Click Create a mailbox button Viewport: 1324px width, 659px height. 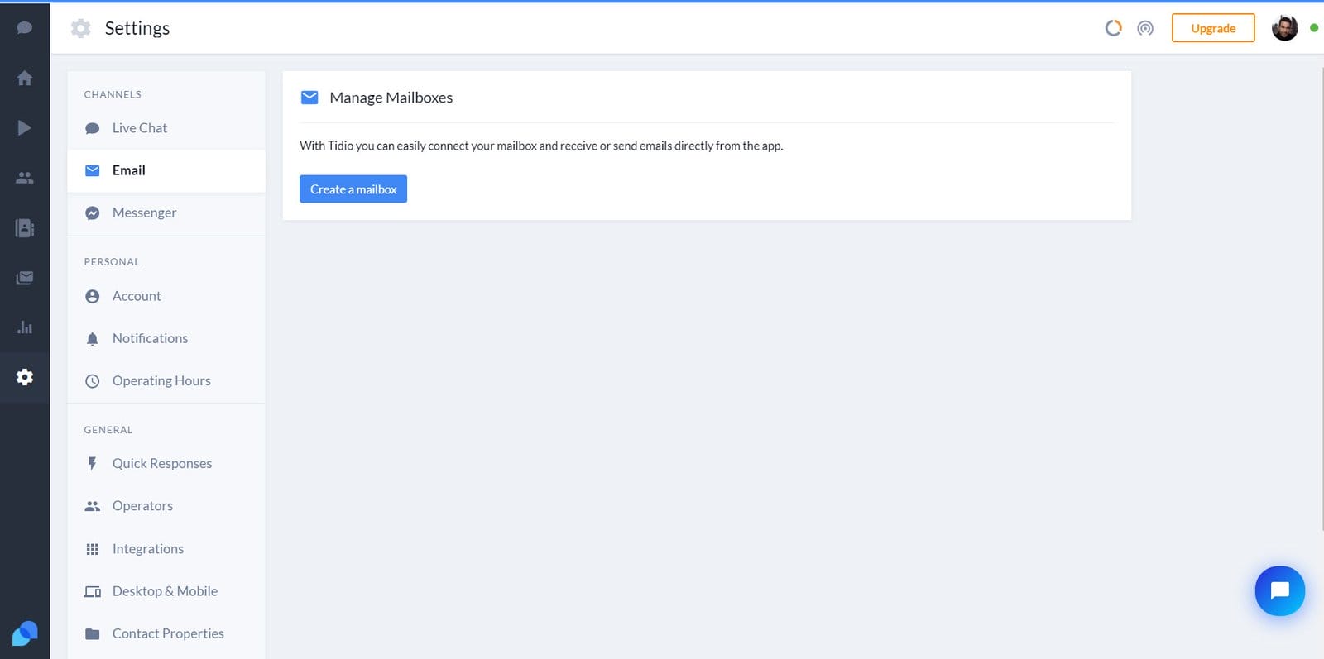[353, 189]
